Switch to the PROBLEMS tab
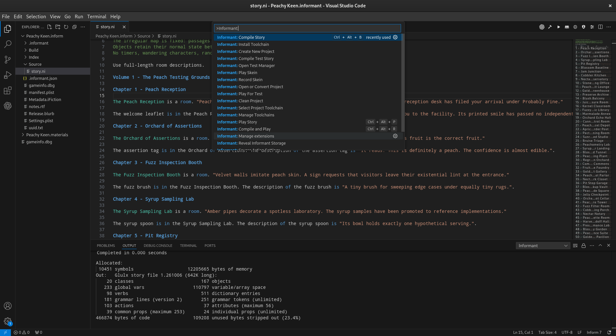This screenshot has width=616, height=336. click(x=106, y=246)
